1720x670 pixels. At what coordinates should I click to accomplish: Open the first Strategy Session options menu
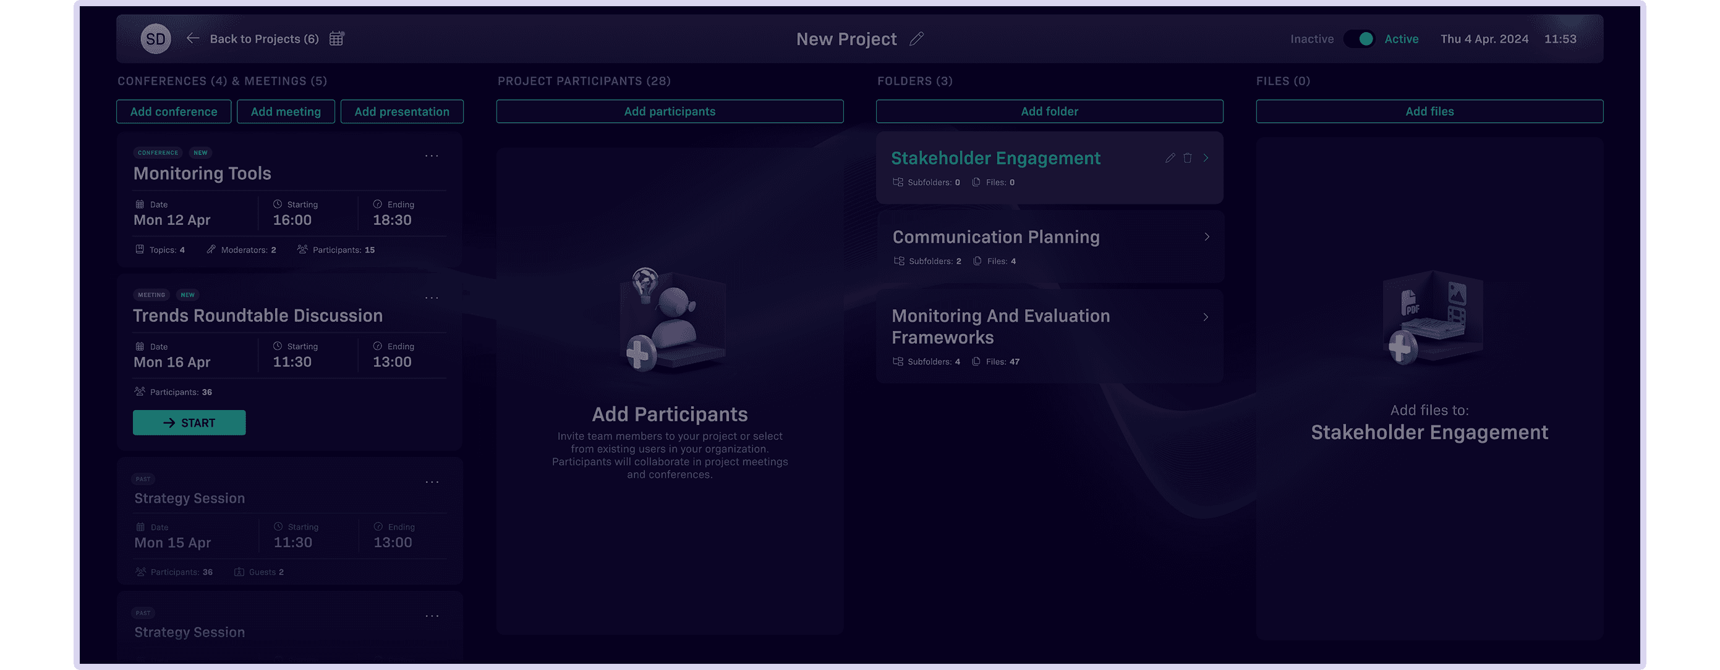coord(432,482)
